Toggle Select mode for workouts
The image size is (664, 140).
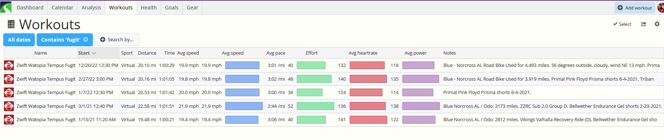[622, 24]
